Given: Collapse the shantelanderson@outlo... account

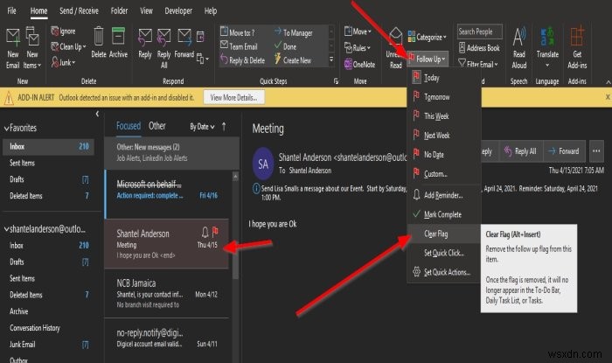Looking at the screenshot, I should coord(6,229).
